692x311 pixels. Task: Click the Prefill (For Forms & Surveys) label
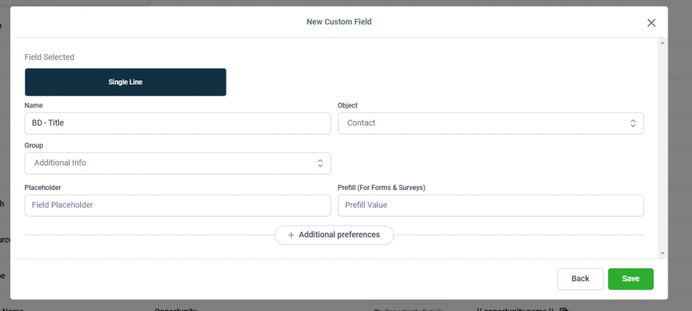coord(381,187)
